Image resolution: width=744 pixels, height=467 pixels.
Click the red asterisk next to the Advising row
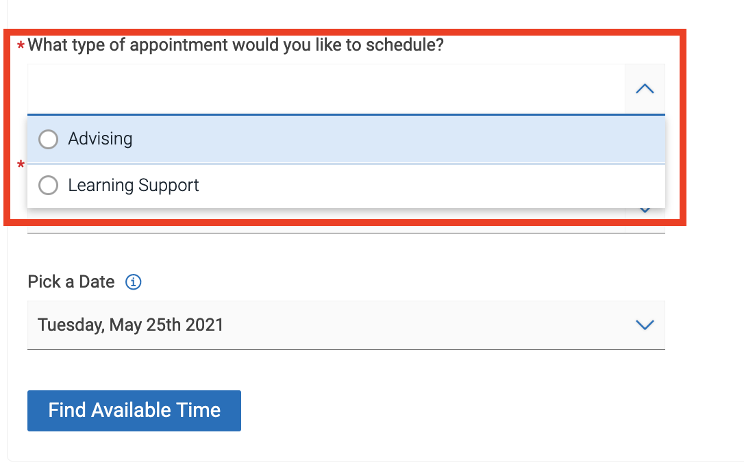pyautogui.click(x=21, y=164)
